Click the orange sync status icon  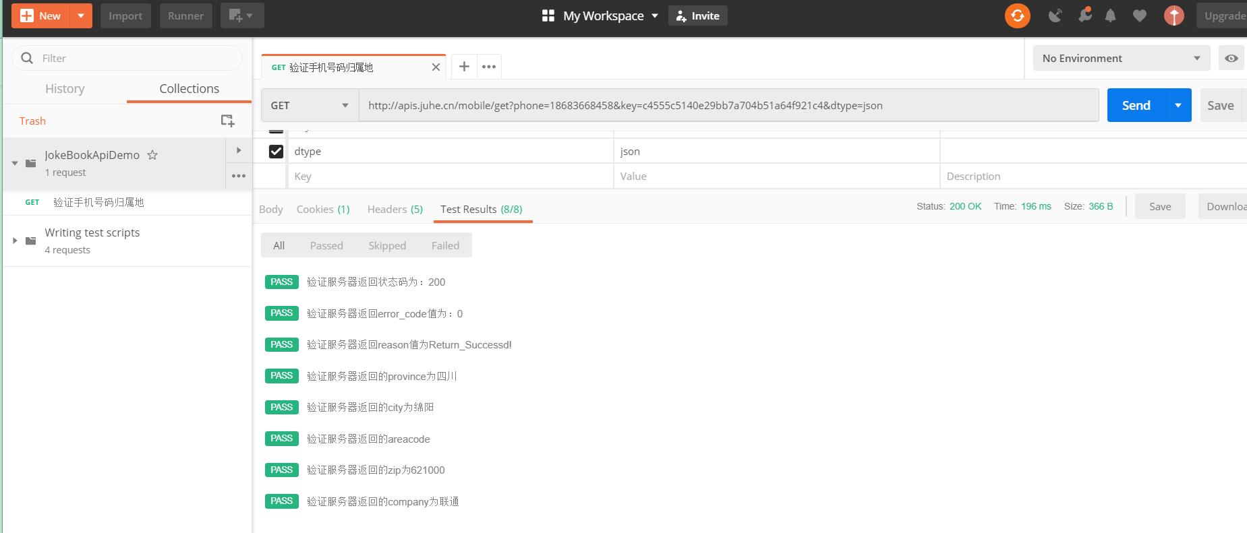1017,15
